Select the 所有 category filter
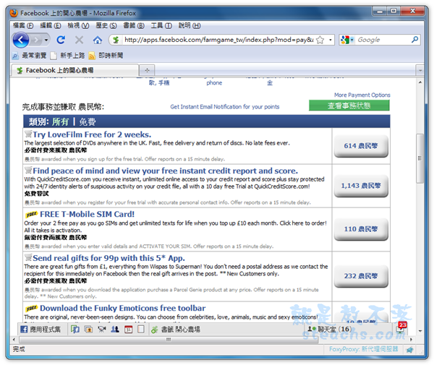Image resolution: width=434 pixels, height=365 pixels. (x=60, y=121)
